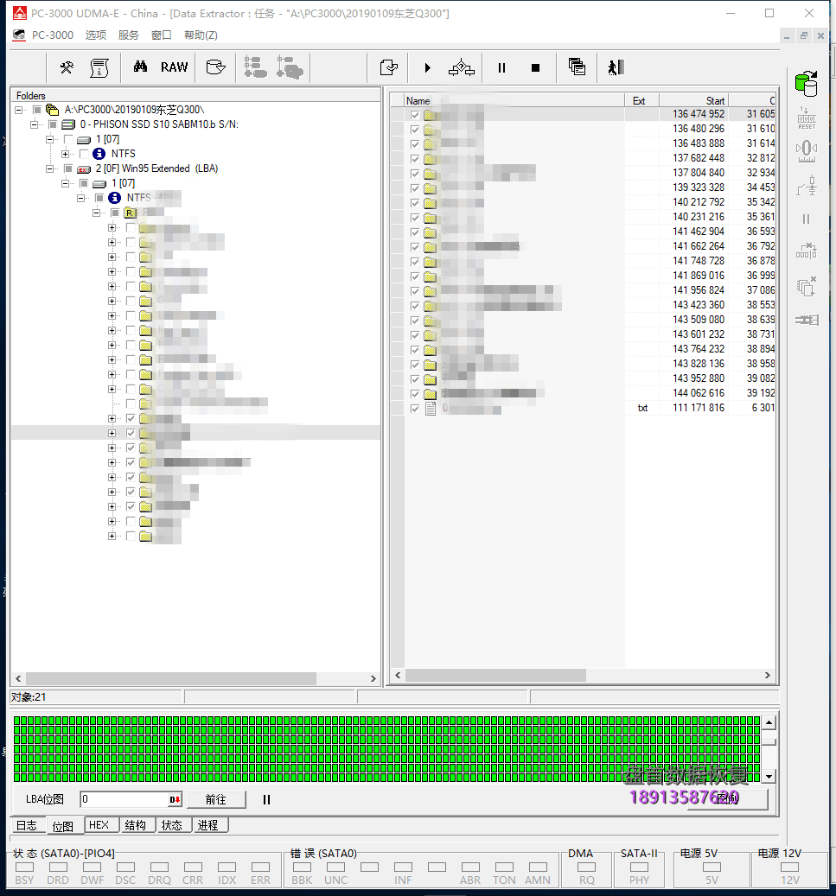This screenshot has height=896, width=836.
Task: Open the 服务 menu
Action: pyautogui.click(x=129, y=35)
